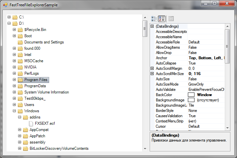Viewport: 237px width, 158px height.
Task: Toggle Alphabetical sort in property grid
Action: click(x=162, y=19)
